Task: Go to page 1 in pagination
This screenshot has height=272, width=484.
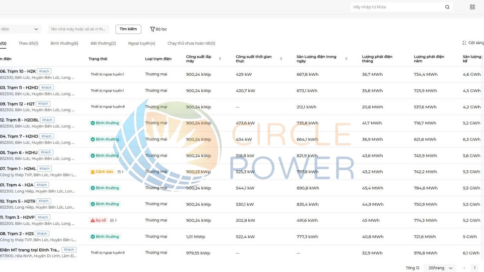Action: tap(474, 268)
